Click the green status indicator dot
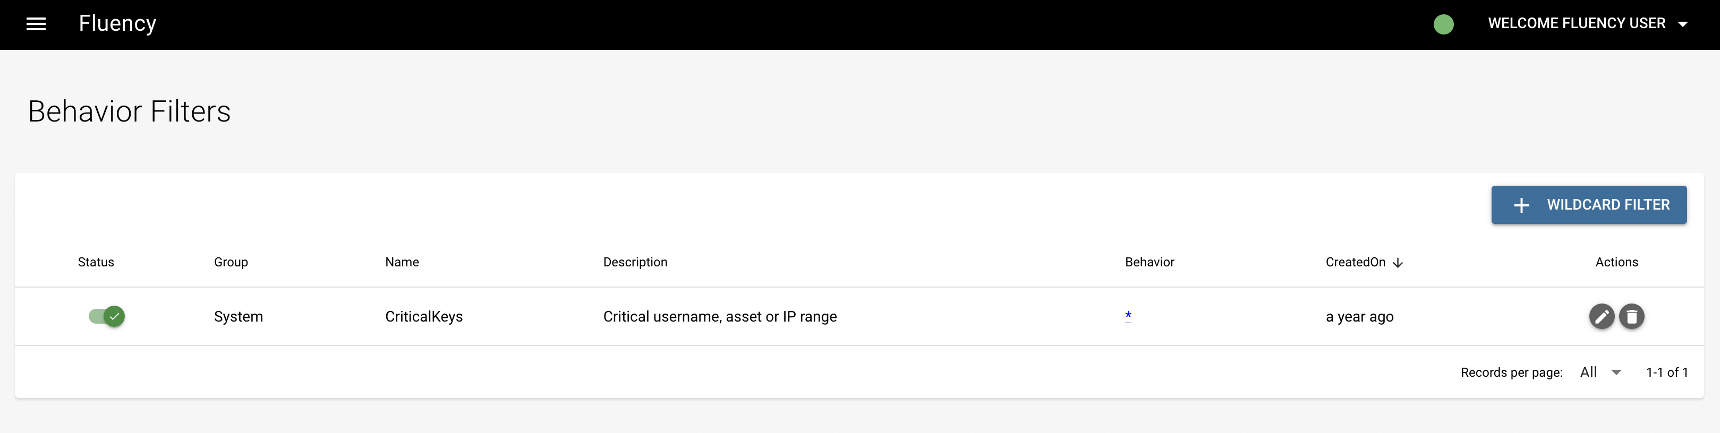 pyautogui.click(x=1444, y=25)
